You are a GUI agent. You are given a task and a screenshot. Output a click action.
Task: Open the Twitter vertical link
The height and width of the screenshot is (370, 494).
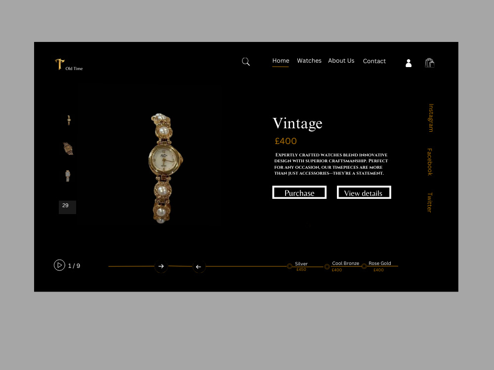point(430,202)
